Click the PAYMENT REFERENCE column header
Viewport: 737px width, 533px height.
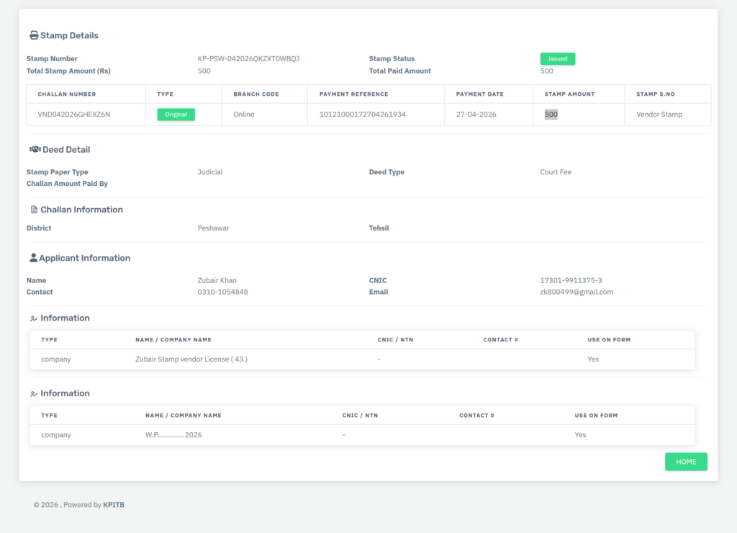(353, 94)
